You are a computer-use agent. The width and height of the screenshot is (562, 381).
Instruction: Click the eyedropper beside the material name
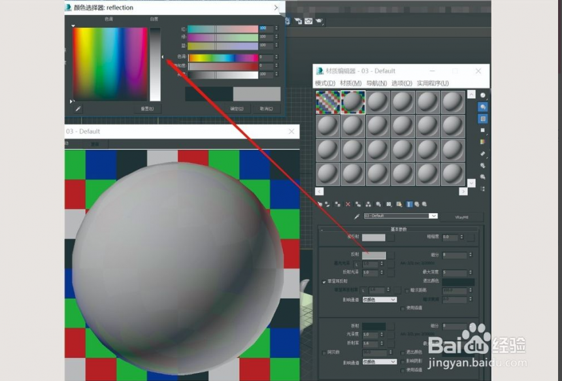[357, 216]
